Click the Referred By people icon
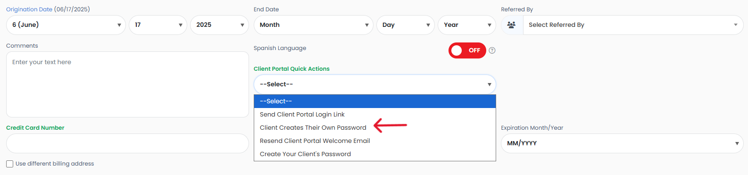The width and height of the screenshot is (748, 175). 511,25
